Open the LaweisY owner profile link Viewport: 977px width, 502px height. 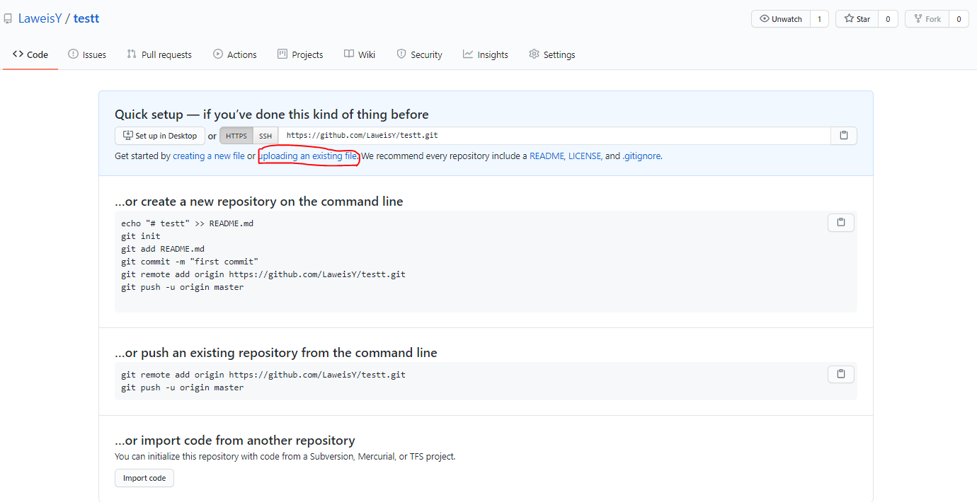[x=40, y=18]
